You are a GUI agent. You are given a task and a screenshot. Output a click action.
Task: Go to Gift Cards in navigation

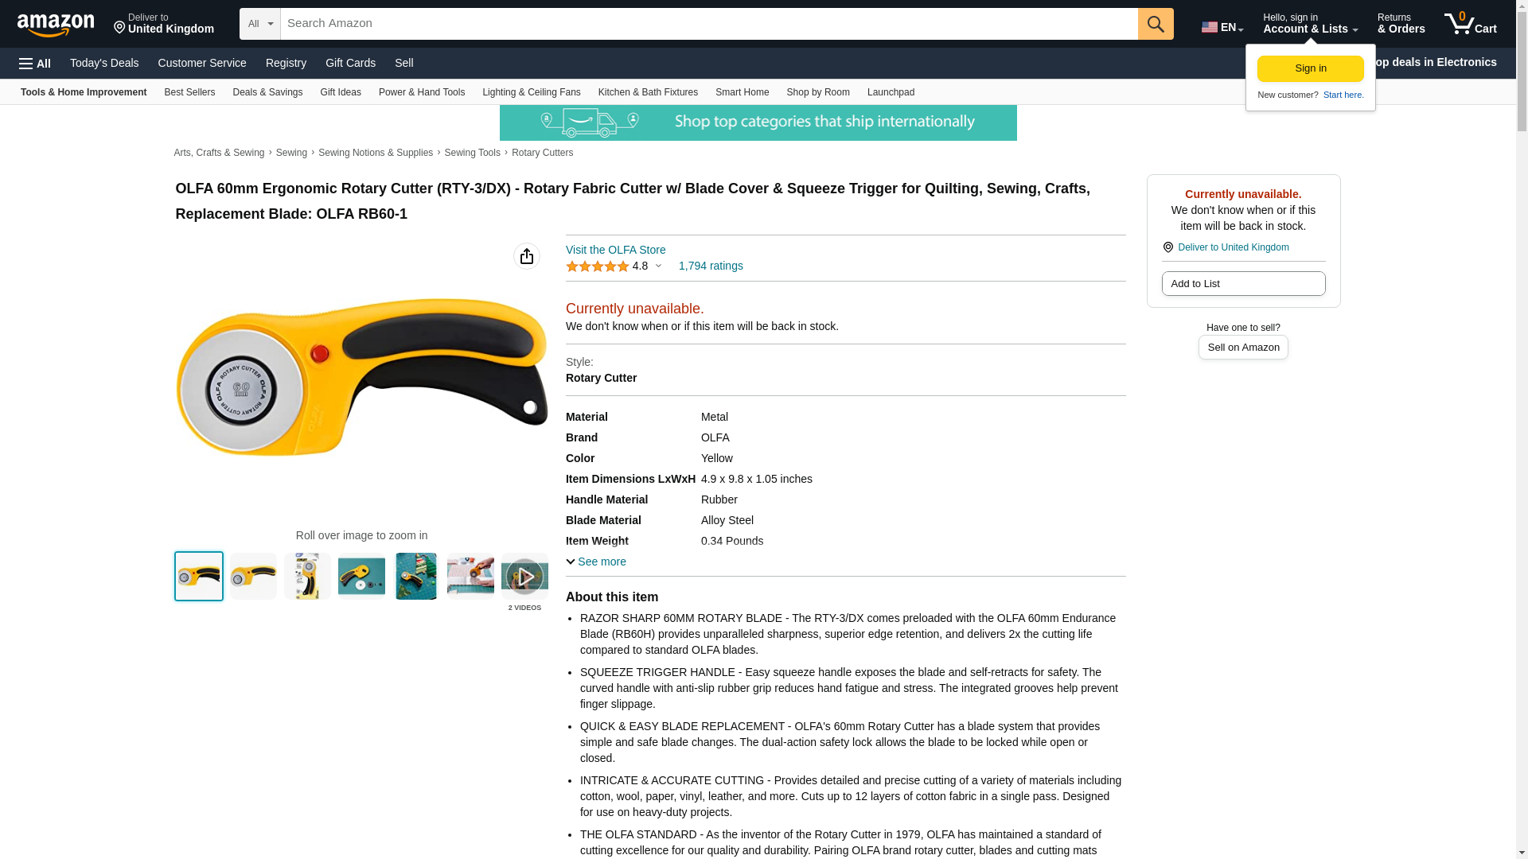[350, 63]
